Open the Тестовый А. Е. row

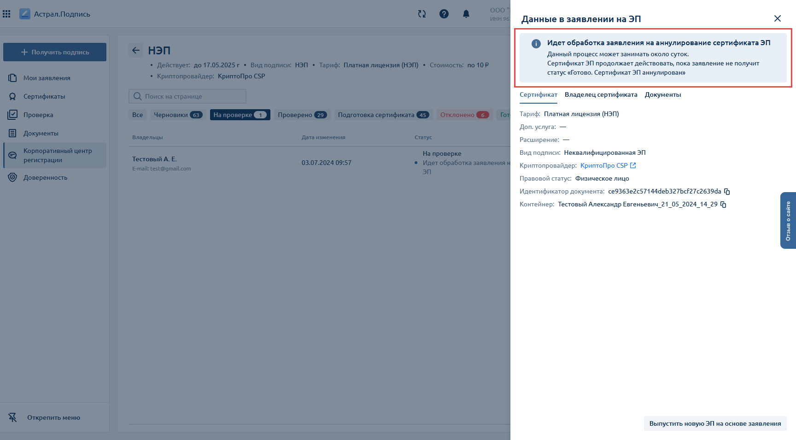[320, 163]
